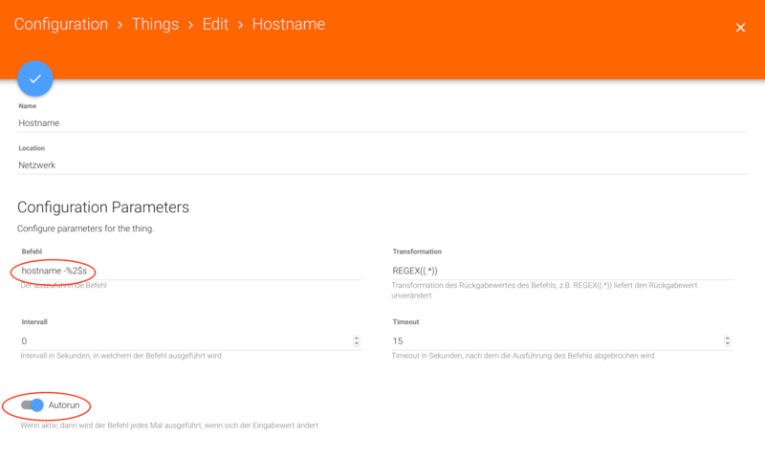
Task: Click the Autorun description text
Action: point(169,425)
